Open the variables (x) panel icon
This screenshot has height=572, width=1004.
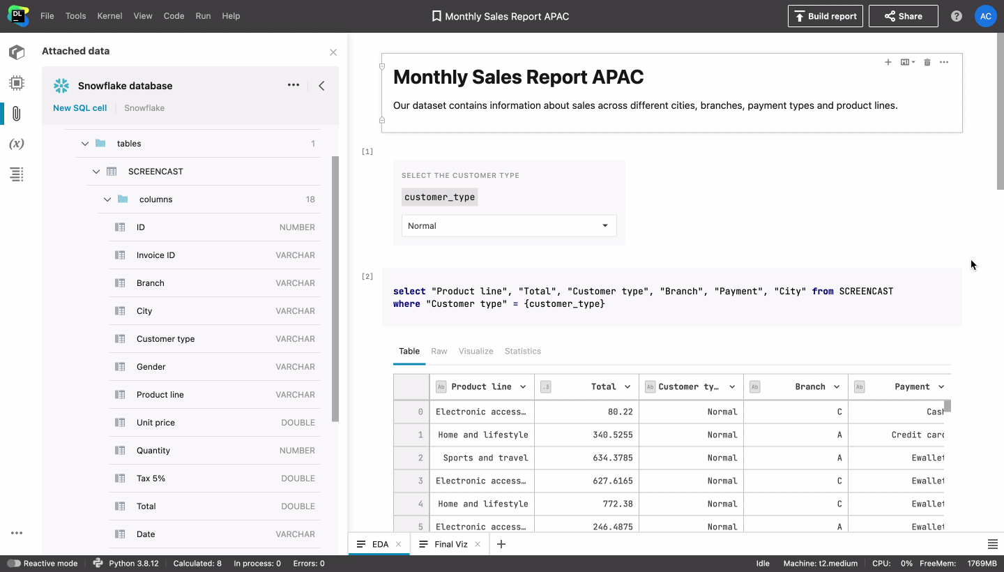[x=17, y=144]
